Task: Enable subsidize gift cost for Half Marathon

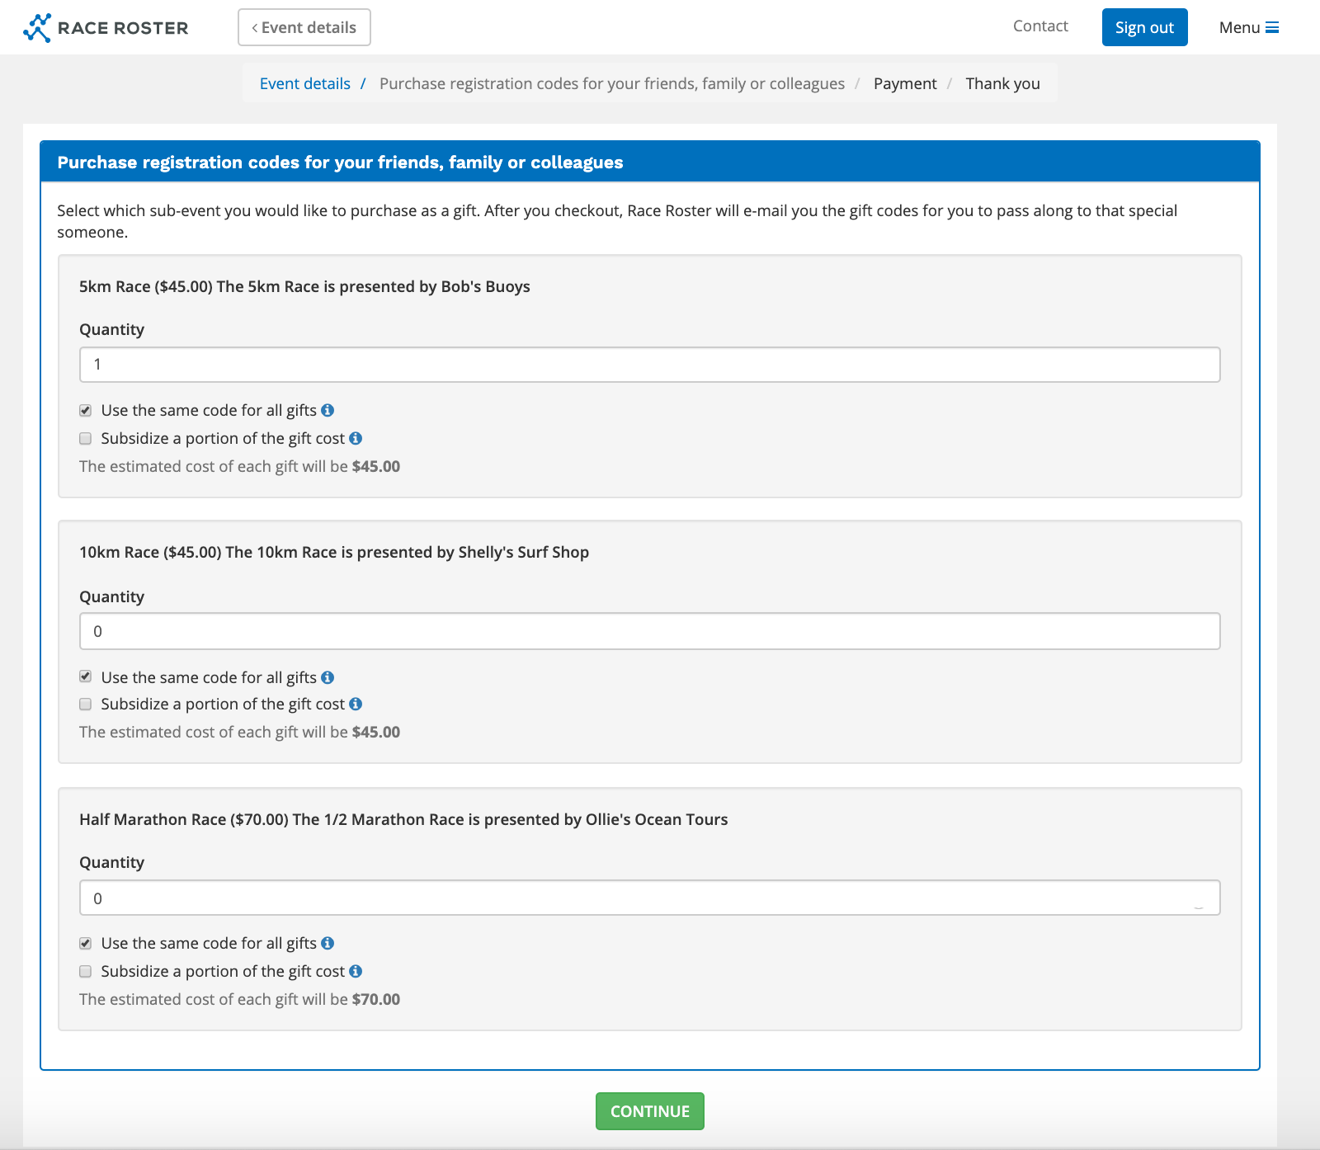Action: click(86, 972)
